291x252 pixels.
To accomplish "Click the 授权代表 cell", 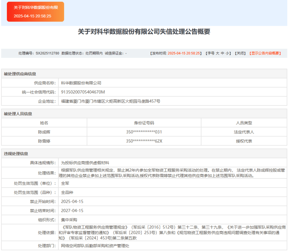I will pyautogui.click(x=244, y=141).
